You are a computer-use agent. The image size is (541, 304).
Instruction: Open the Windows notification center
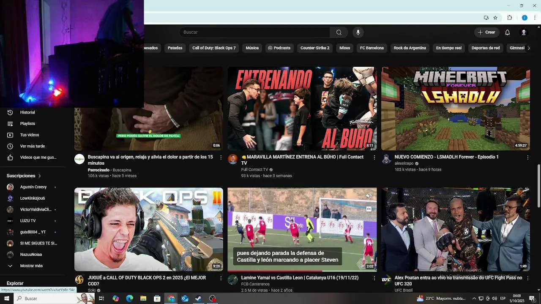(532, 299)
